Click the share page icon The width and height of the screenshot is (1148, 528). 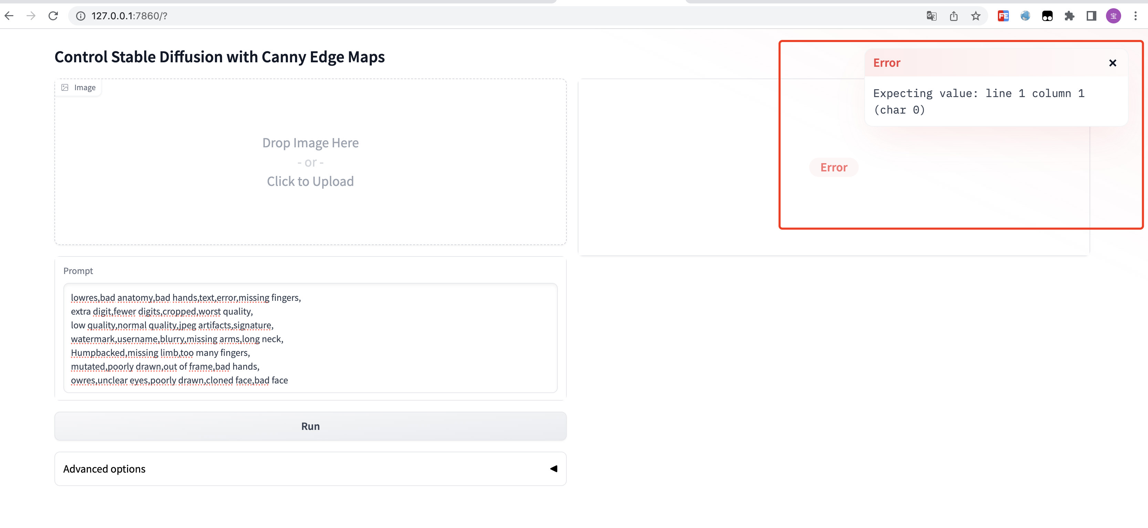[954, 16]
